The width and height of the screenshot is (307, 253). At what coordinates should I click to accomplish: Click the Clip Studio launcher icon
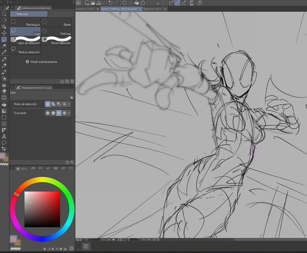coord(79,3)
